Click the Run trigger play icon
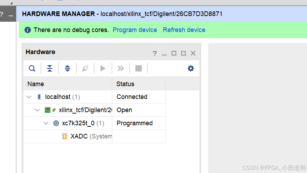This screenshot has width=307, height=173. pos(103,68)
